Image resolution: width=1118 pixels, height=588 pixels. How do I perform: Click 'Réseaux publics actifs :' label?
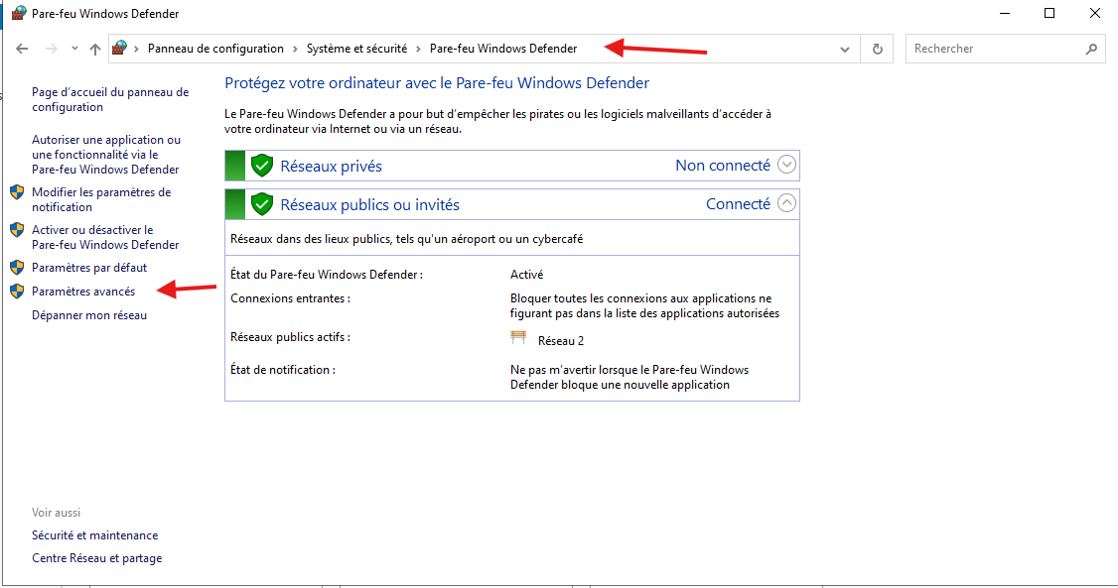pyautogui.click(x=290, y=337)
